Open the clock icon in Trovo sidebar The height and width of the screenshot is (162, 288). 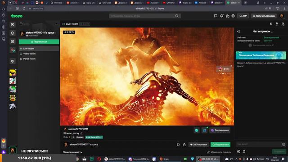(13, 33)
